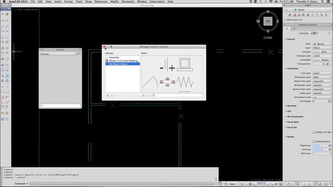Toggle Grid display in the status bar
Image resolution: width=333 pixels, height=187 pixels.
[250, 184]
